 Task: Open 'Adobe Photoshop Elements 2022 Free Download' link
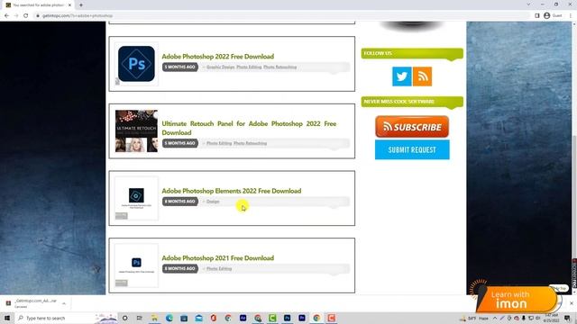pyautogui.click(x=232, y=191)
